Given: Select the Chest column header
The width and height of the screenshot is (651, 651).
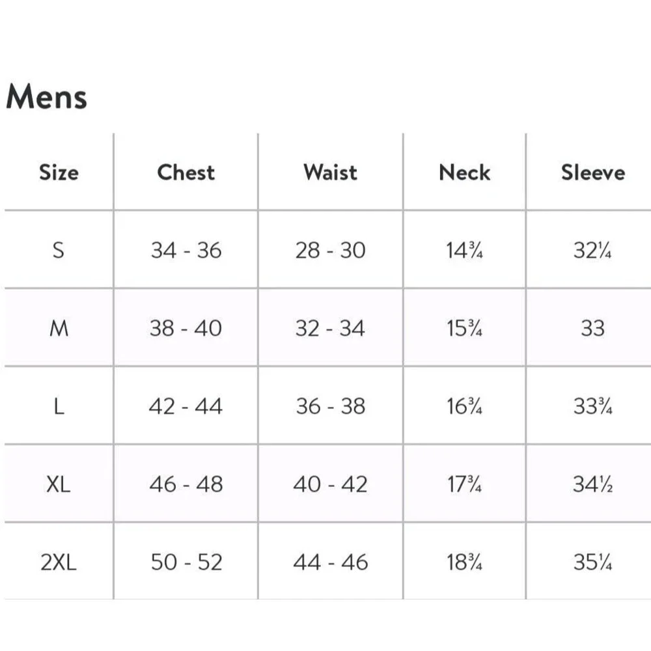Looking at the screenshot, I should 186,173.
